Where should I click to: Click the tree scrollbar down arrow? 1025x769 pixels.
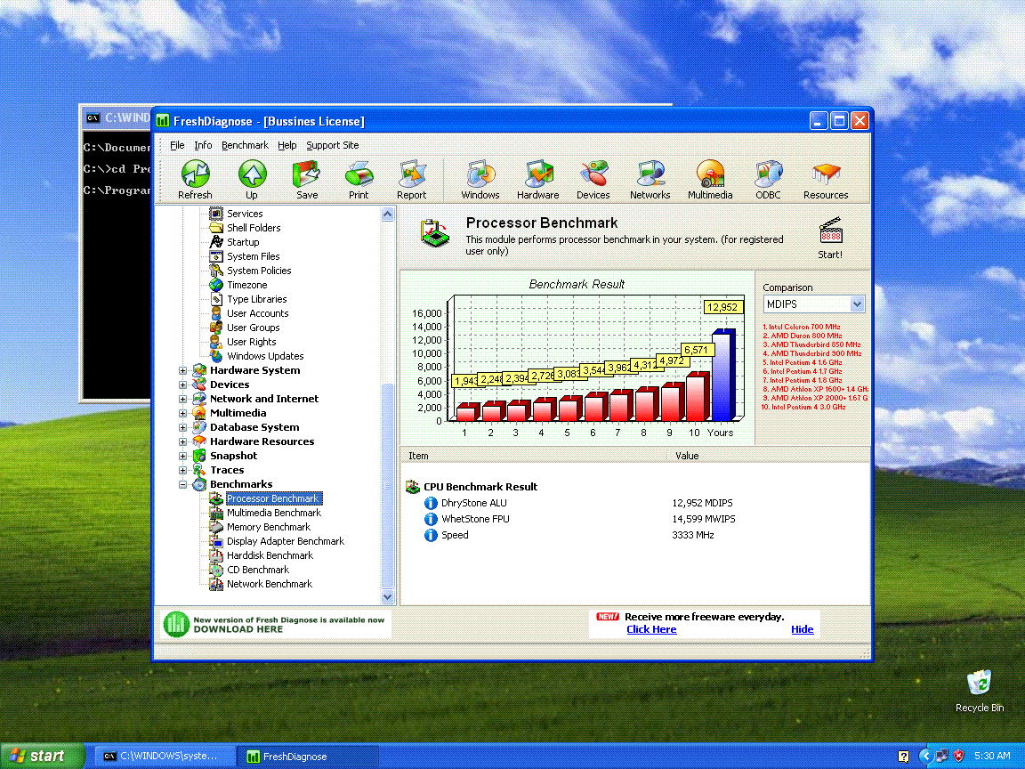[x=388, y=596]
